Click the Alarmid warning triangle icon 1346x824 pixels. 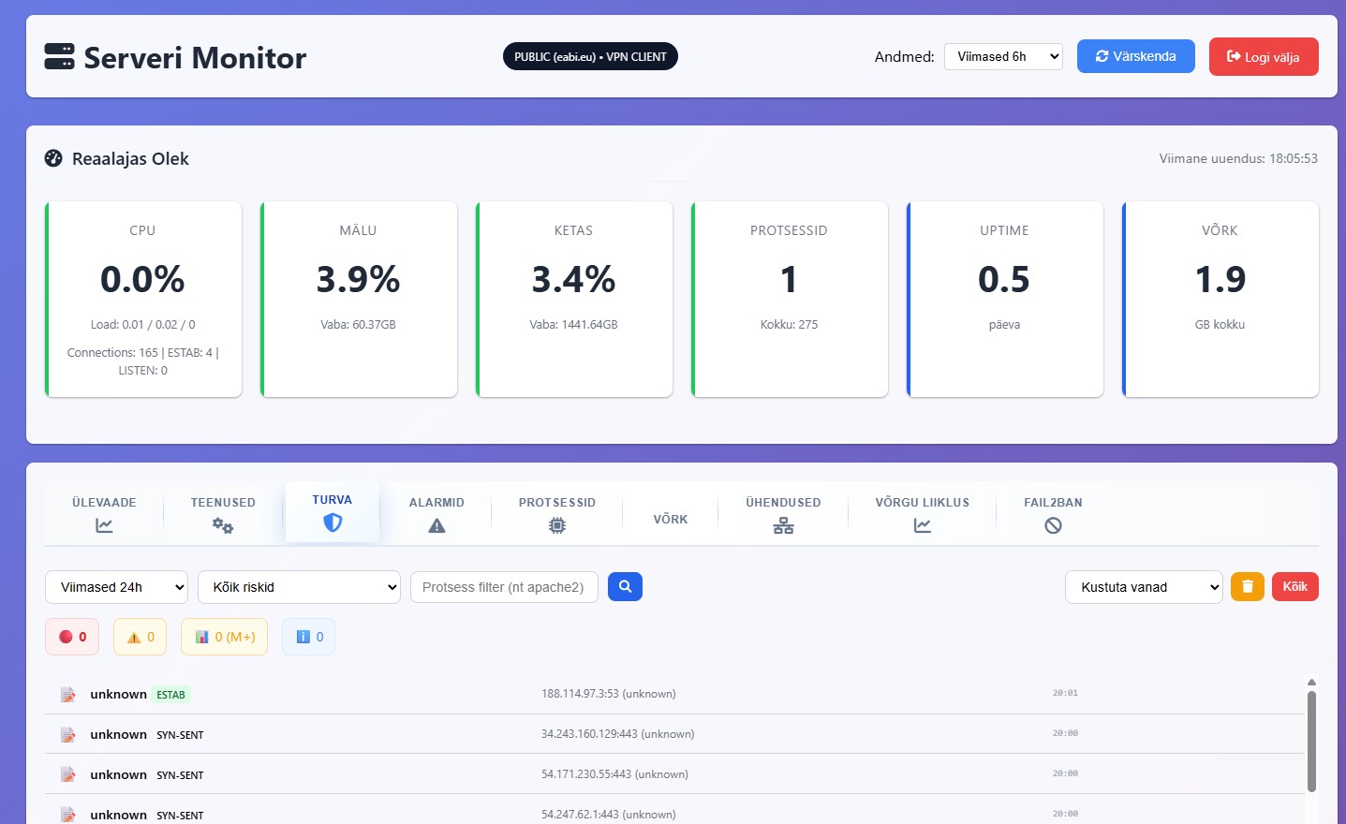tap(436, 525)
